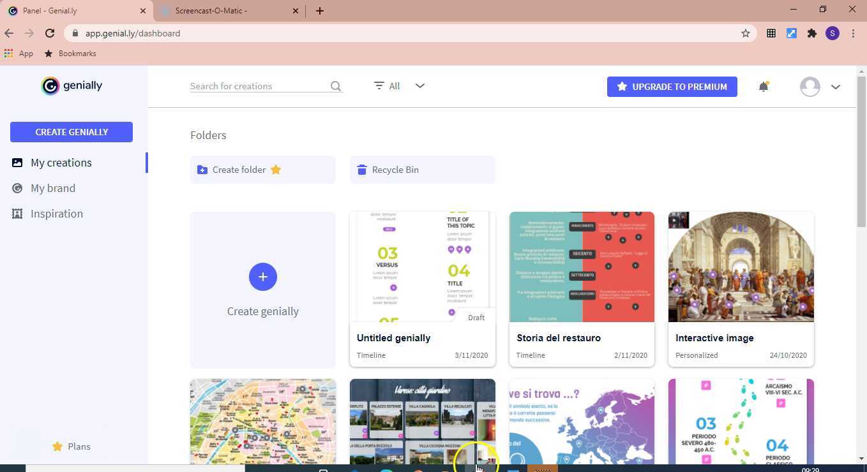Click the CREATE GENIALLY button
Viewport: 867px width, 472px height.
pyautogui.click(x=72, y=132)
